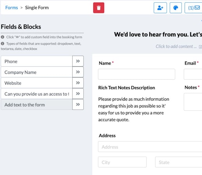
Task: Click the Address input field
Action: 150,147
